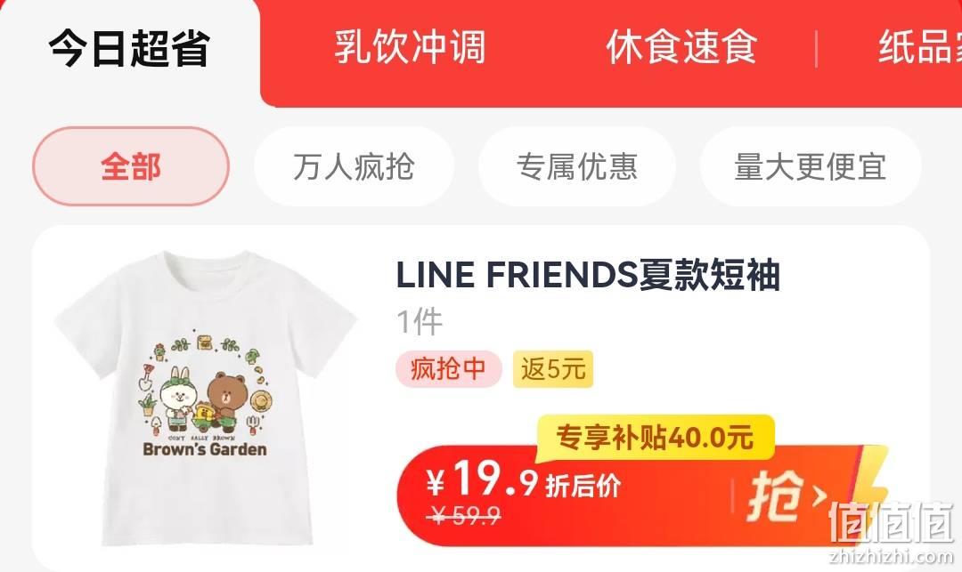
Task: Click the 疯抢中 status tag
Action: [x=448, y=369]
